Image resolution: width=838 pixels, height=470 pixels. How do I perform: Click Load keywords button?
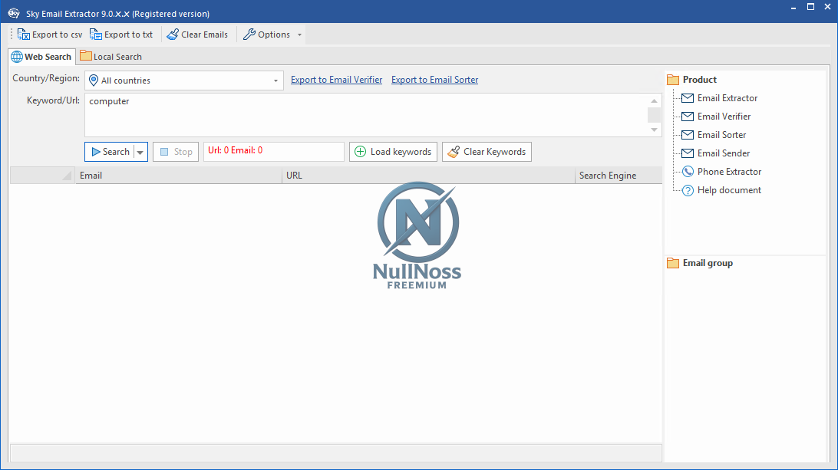pyautogui.click(x=393, y=151)
